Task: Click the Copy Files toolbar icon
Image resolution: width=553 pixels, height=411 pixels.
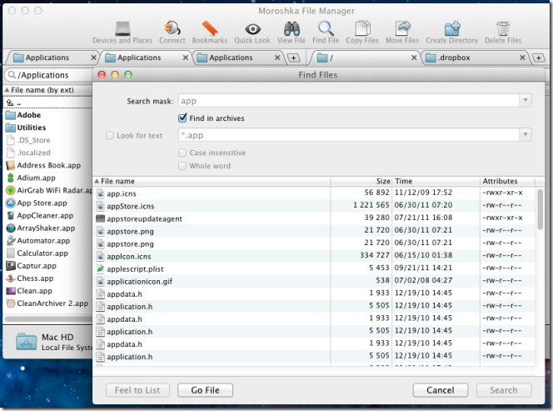Action: (361, 29)
